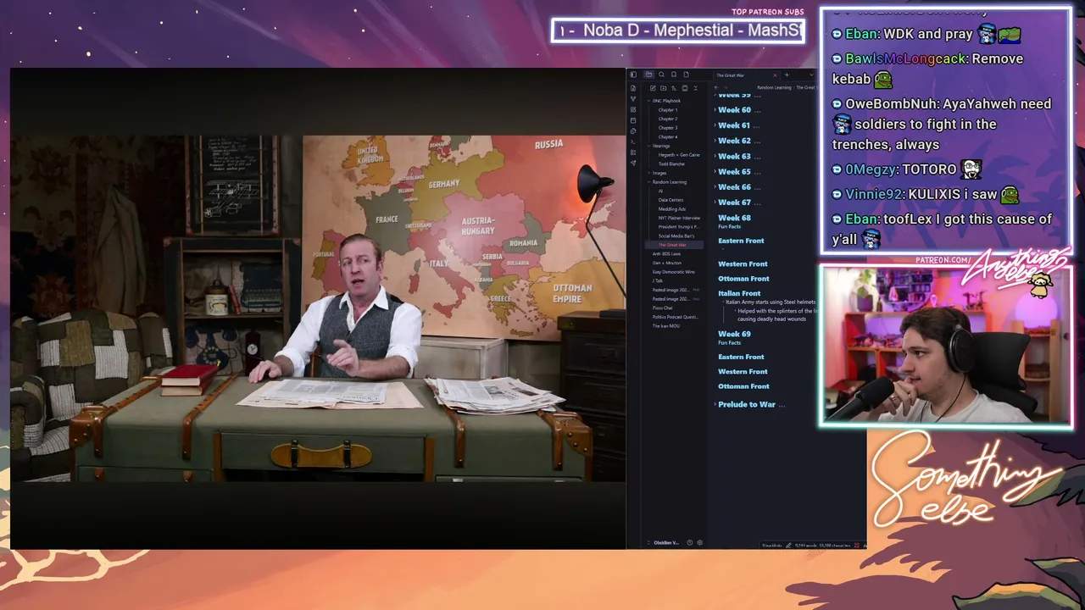The height and width of the screenshot is (610, 1085).
Task: Open a new tab in Obsidian
Action: pos(786,75)
